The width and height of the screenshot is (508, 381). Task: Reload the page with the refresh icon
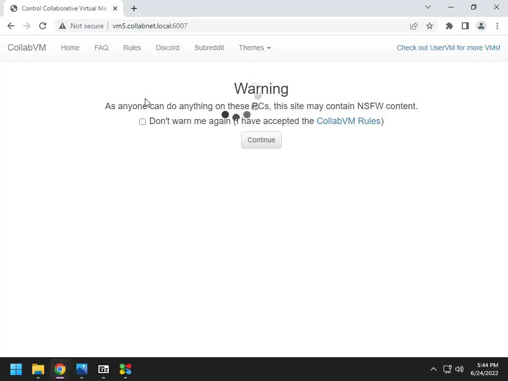[43, 26]
